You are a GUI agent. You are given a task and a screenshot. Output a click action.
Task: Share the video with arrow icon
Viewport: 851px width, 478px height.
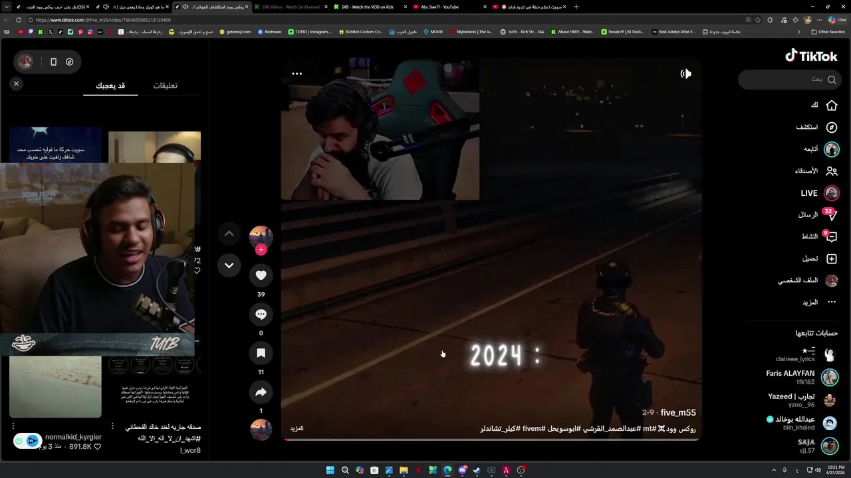point(261,392)
